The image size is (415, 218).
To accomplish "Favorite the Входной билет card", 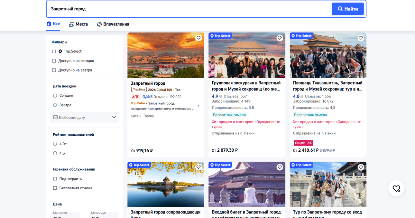I will coord(280,167).
